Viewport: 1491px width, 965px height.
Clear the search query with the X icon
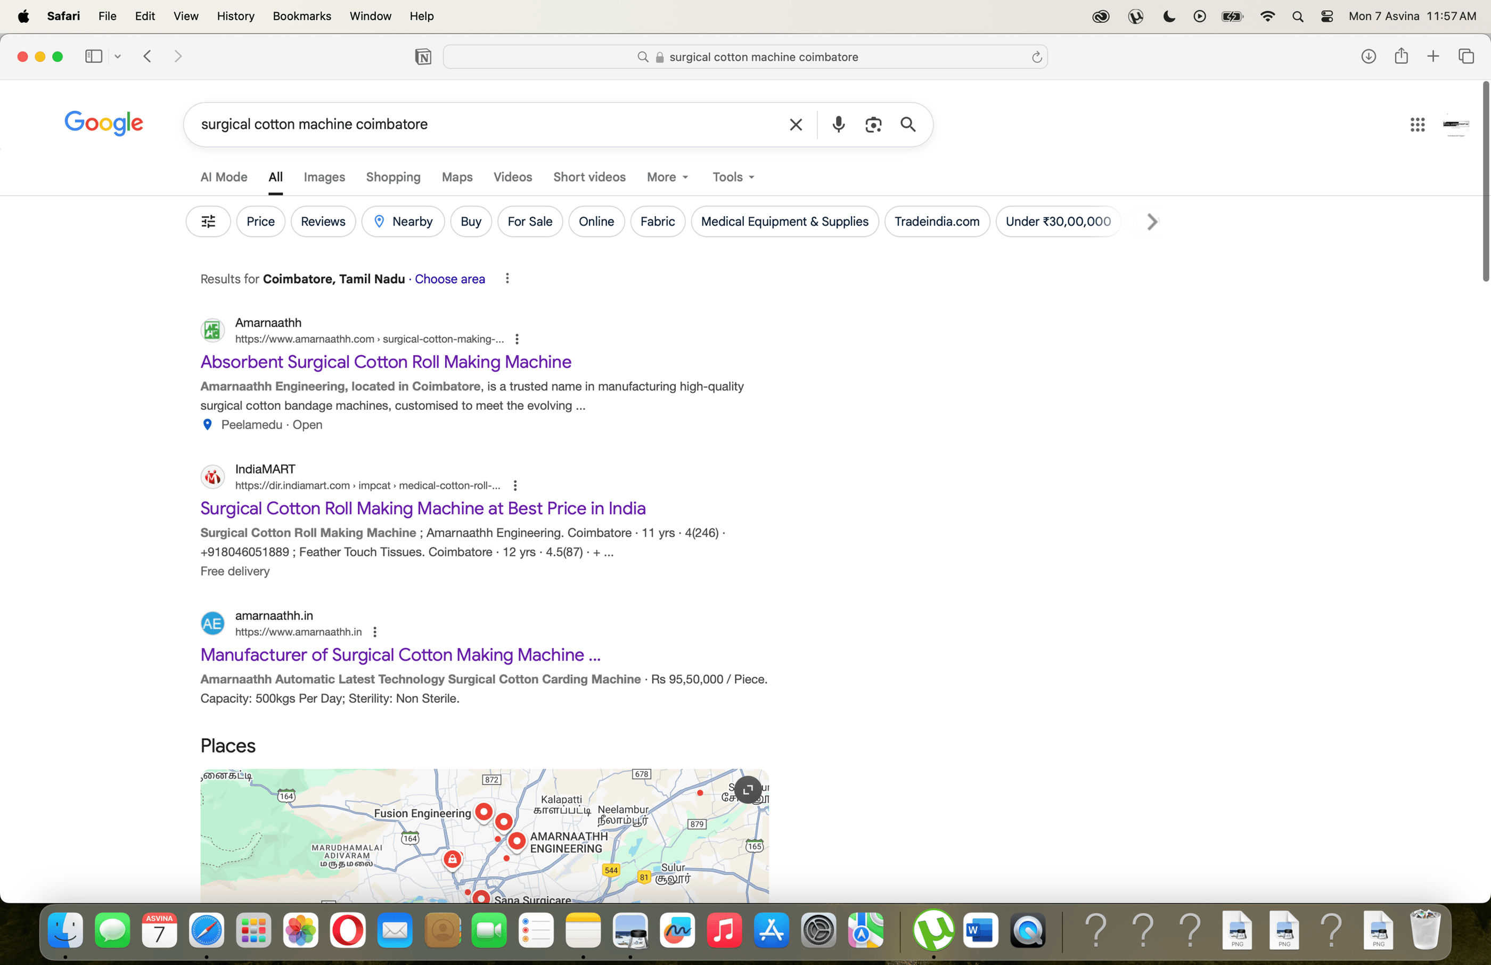pyautogui.click(x=796, y=124)
